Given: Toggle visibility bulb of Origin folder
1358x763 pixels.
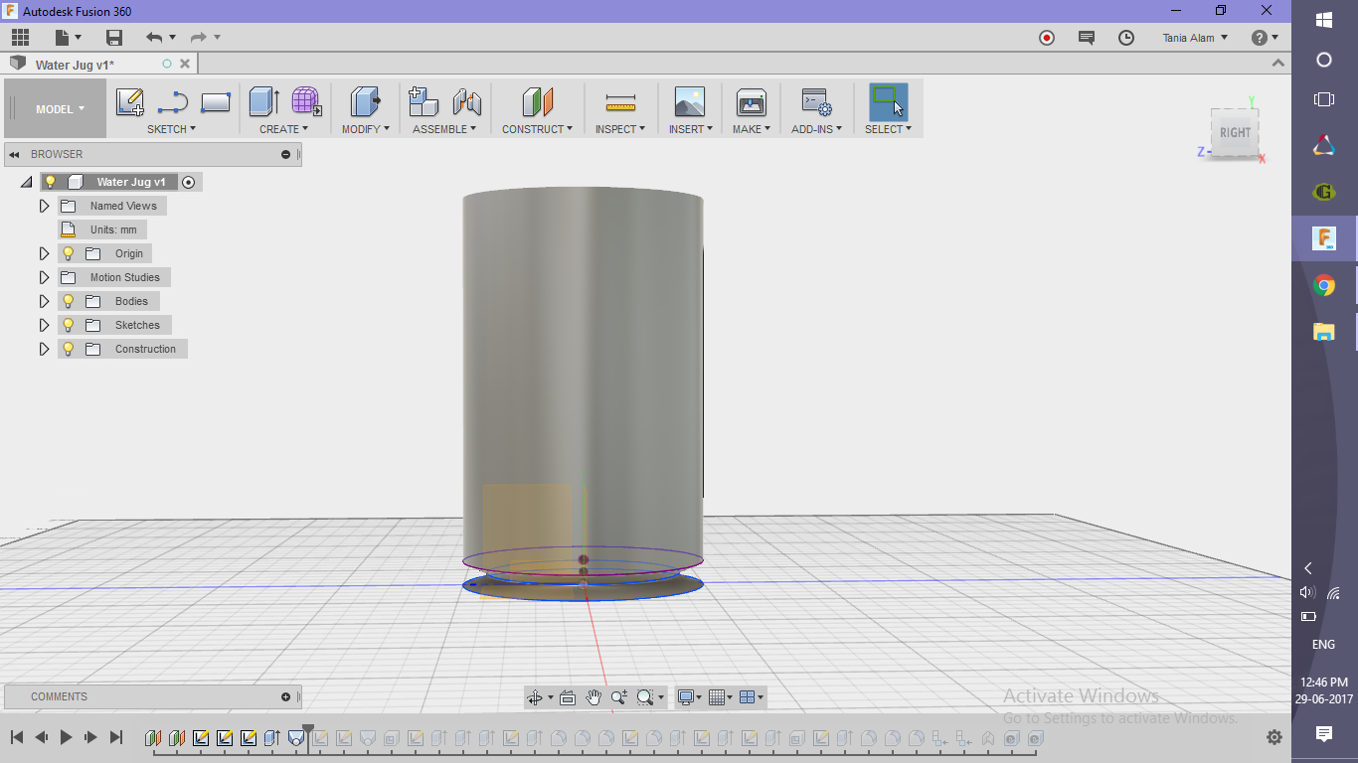Looking at the screenshot, I should tap(69, 253).
